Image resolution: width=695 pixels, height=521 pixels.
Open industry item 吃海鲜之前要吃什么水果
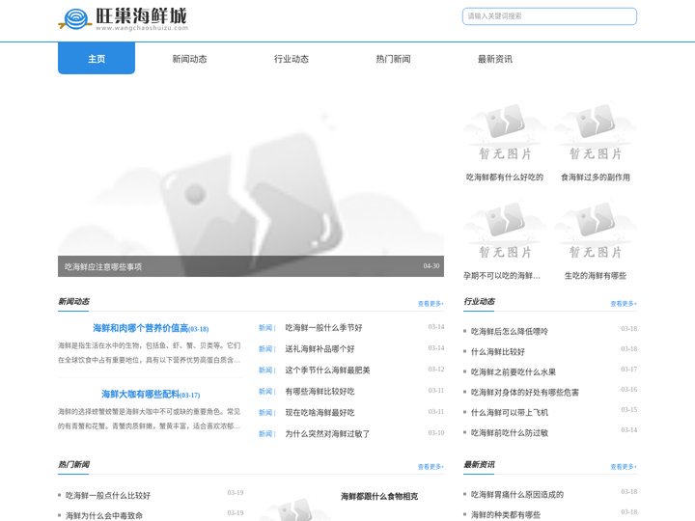click(x=514, y=372)
